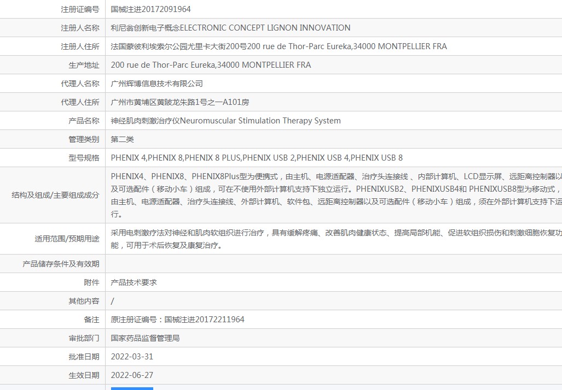Select agent address 广州市黄埔区黄陂龙朱路1号之一A101房
The image size is (562, 390).
click(180, 102)
